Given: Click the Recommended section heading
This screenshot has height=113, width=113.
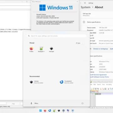Looking at the screenshot, I should [x=35, y=76].
